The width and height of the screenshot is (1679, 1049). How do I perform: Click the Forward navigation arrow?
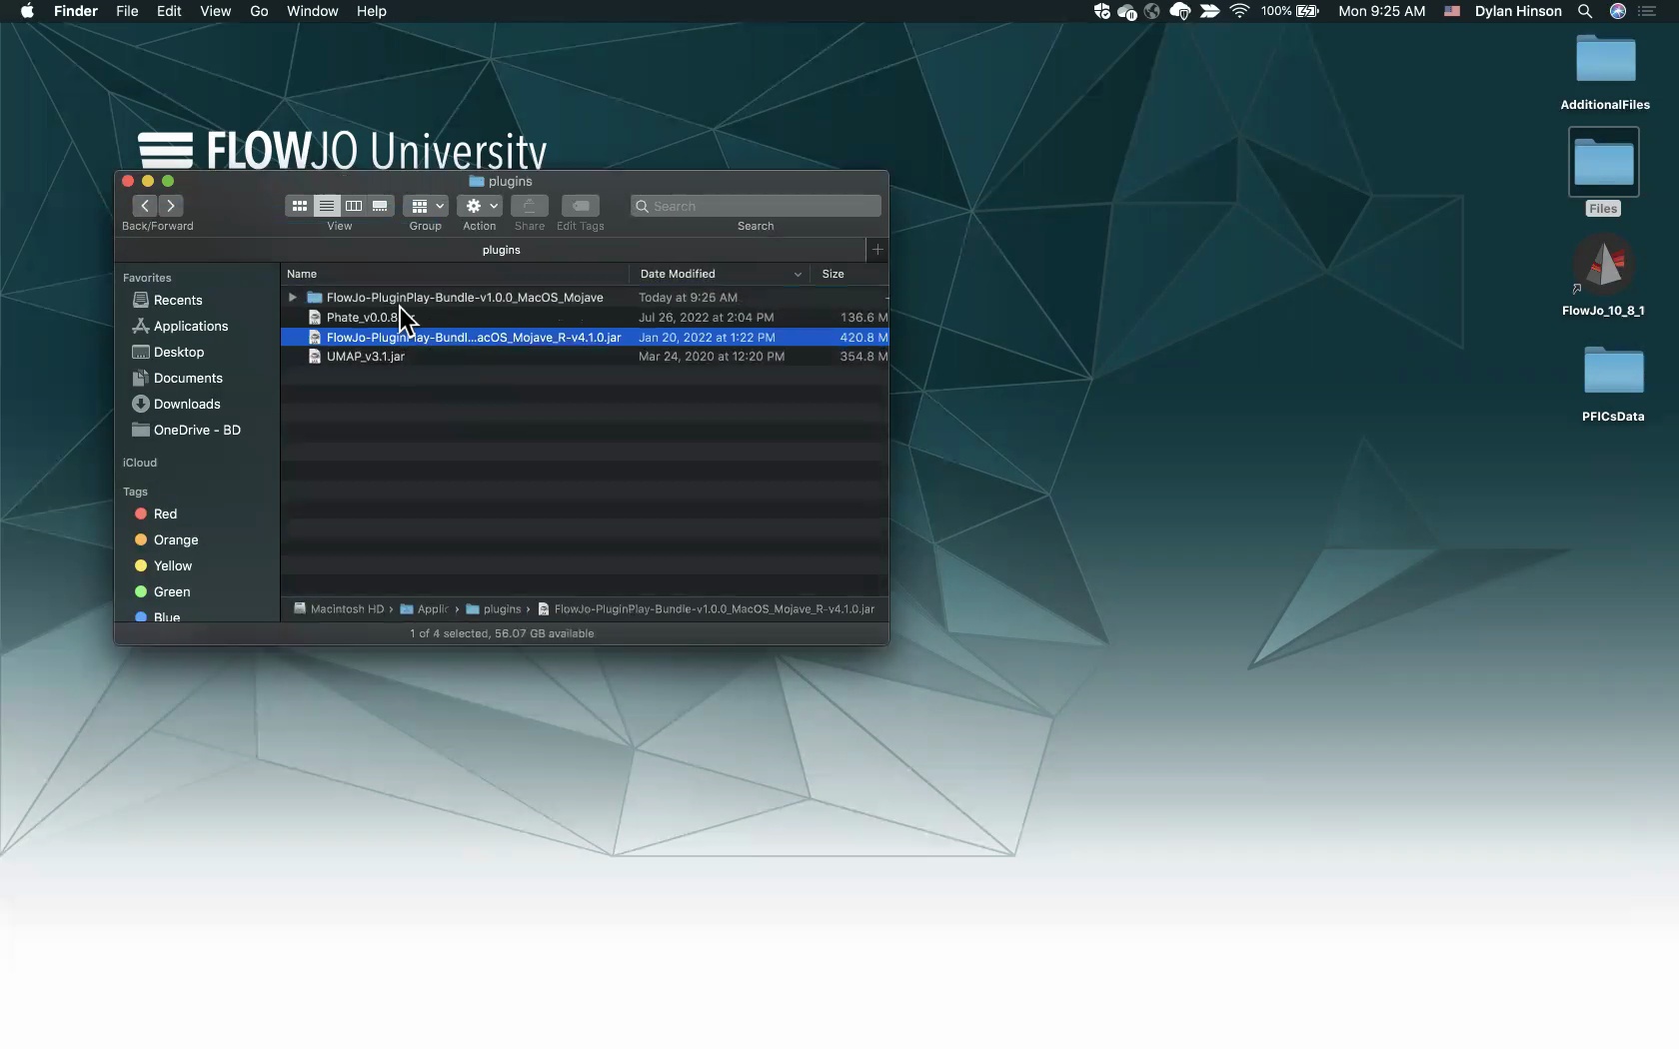tap(171, 206)
